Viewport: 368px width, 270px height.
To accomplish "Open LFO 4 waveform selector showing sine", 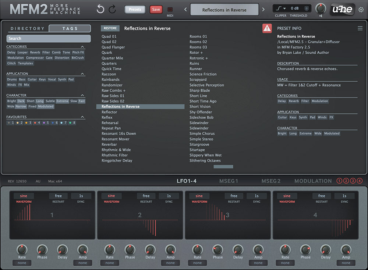I will point(287,196).
